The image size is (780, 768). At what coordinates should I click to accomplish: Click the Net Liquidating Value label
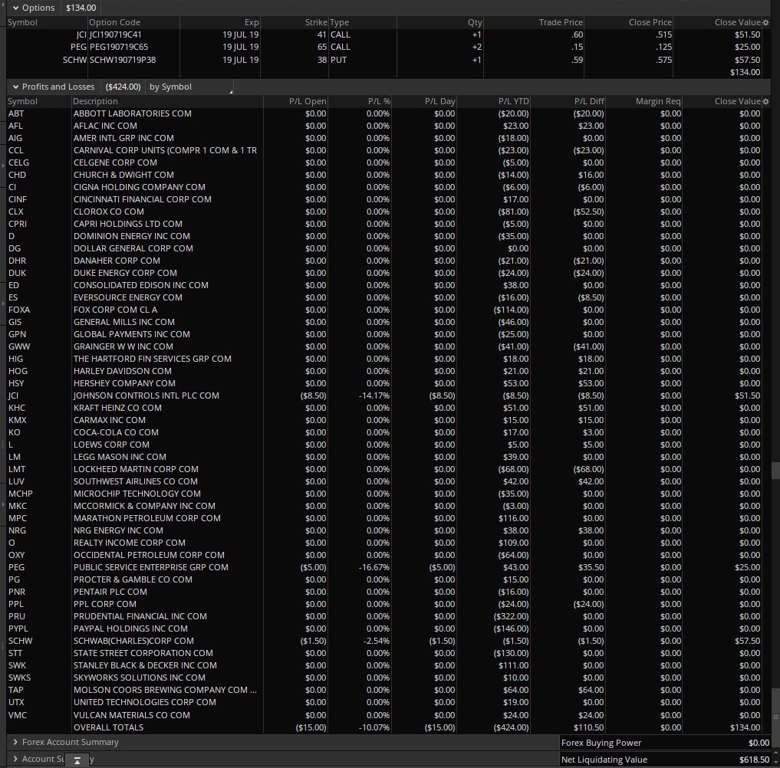(604, 760)
